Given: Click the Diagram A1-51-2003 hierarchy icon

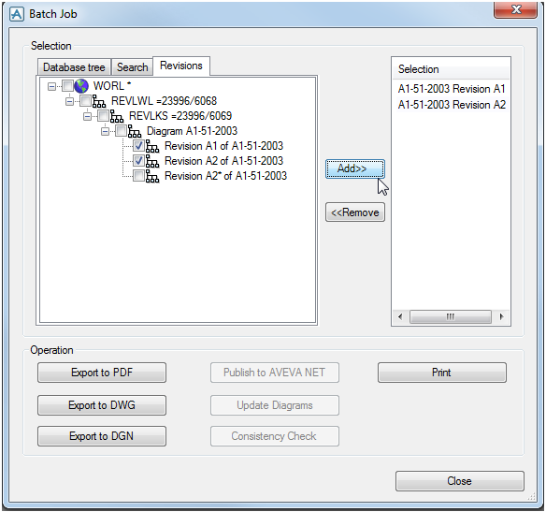Looking at the screenshot, I should coord(135,131).
